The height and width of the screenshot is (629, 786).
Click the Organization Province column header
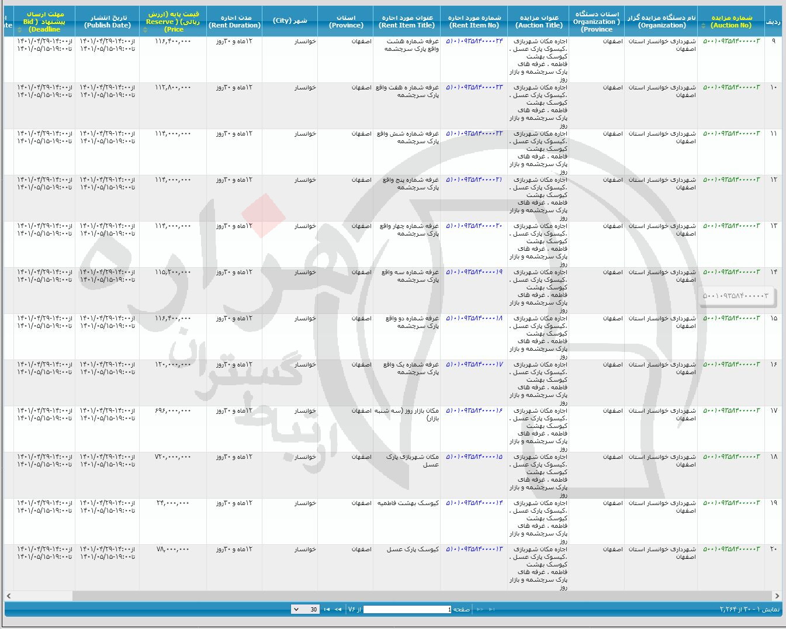tap(597, 22)
